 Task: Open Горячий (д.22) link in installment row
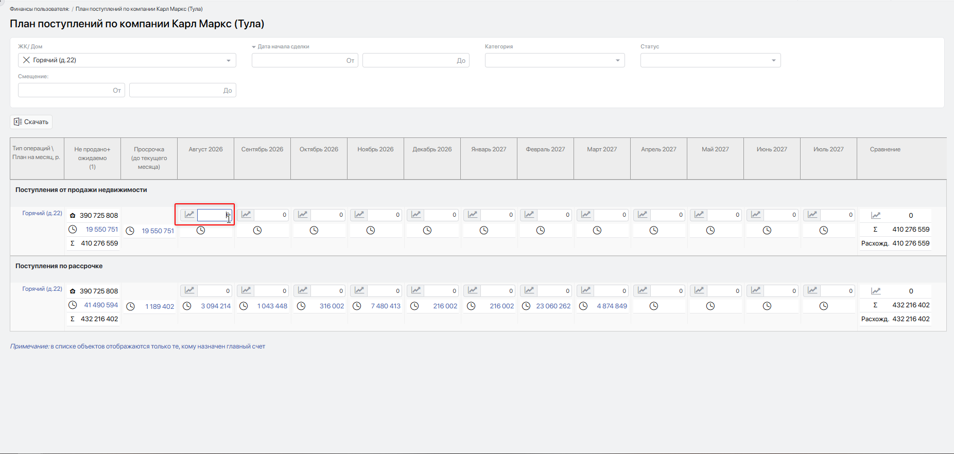coord(42,289)
